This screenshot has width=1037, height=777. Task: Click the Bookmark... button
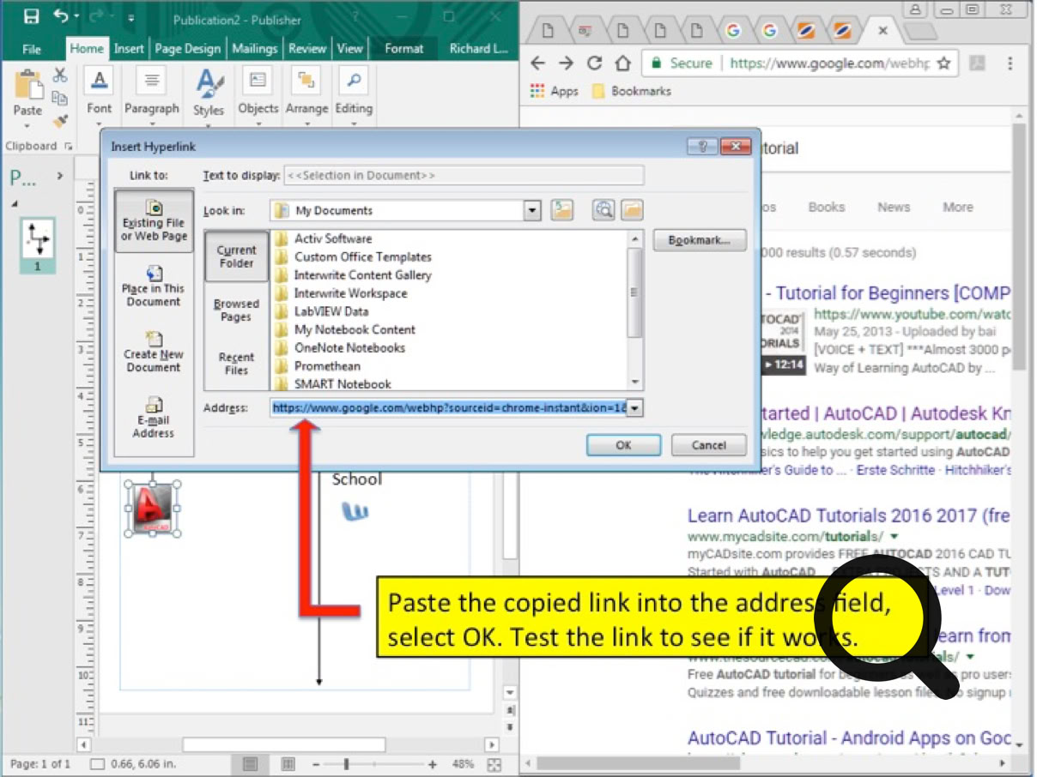point(700,240)
